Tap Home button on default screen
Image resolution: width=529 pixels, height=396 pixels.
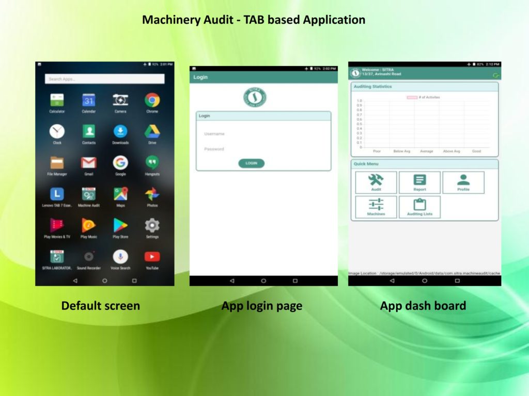click(104, 280)
